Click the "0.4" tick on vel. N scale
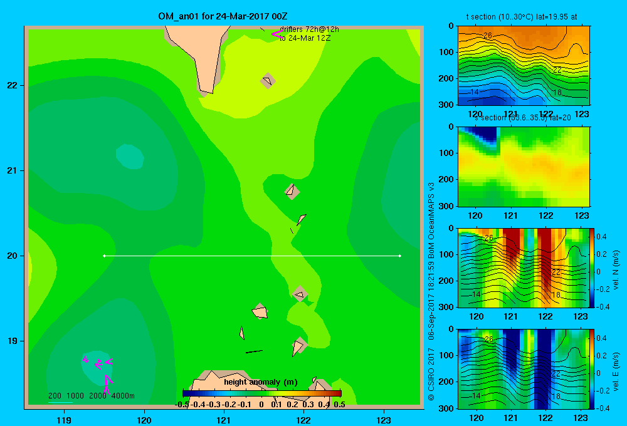This screenshot has width=627, height=426. (601, 237)
